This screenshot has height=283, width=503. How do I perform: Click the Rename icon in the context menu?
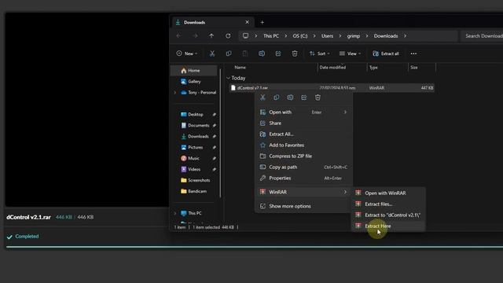tap(290, 97)
